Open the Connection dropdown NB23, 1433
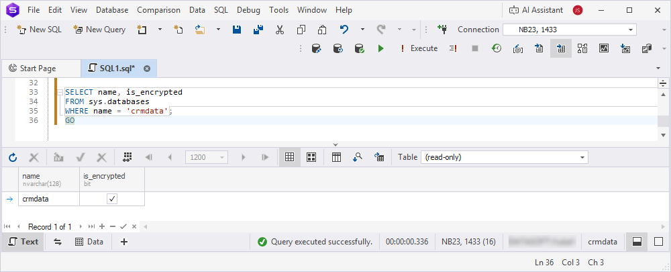This screenshot has width=671, height=272. (631, 30)
